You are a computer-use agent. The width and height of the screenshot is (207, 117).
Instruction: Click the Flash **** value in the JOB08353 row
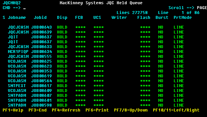pyautogui.click(x=145, y=71)
